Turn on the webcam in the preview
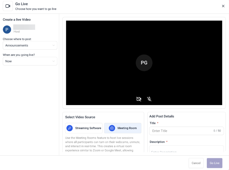 point(139,99)
